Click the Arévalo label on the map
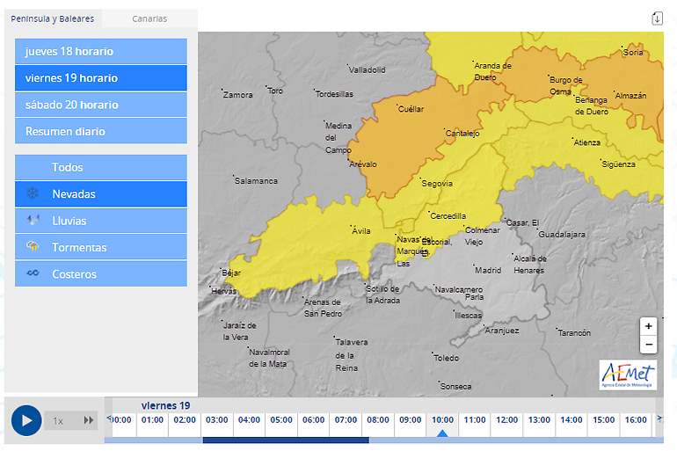Image resolution: width=677 pixels, height=451 pixels. (363, 164)
